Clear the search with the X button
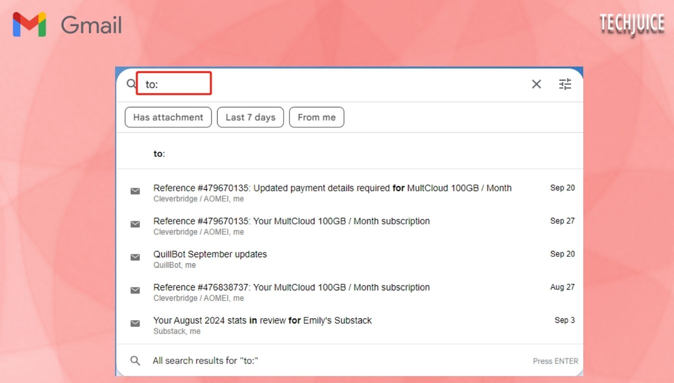This screenshot has width=674, height=383. click(x=536, y=84)
